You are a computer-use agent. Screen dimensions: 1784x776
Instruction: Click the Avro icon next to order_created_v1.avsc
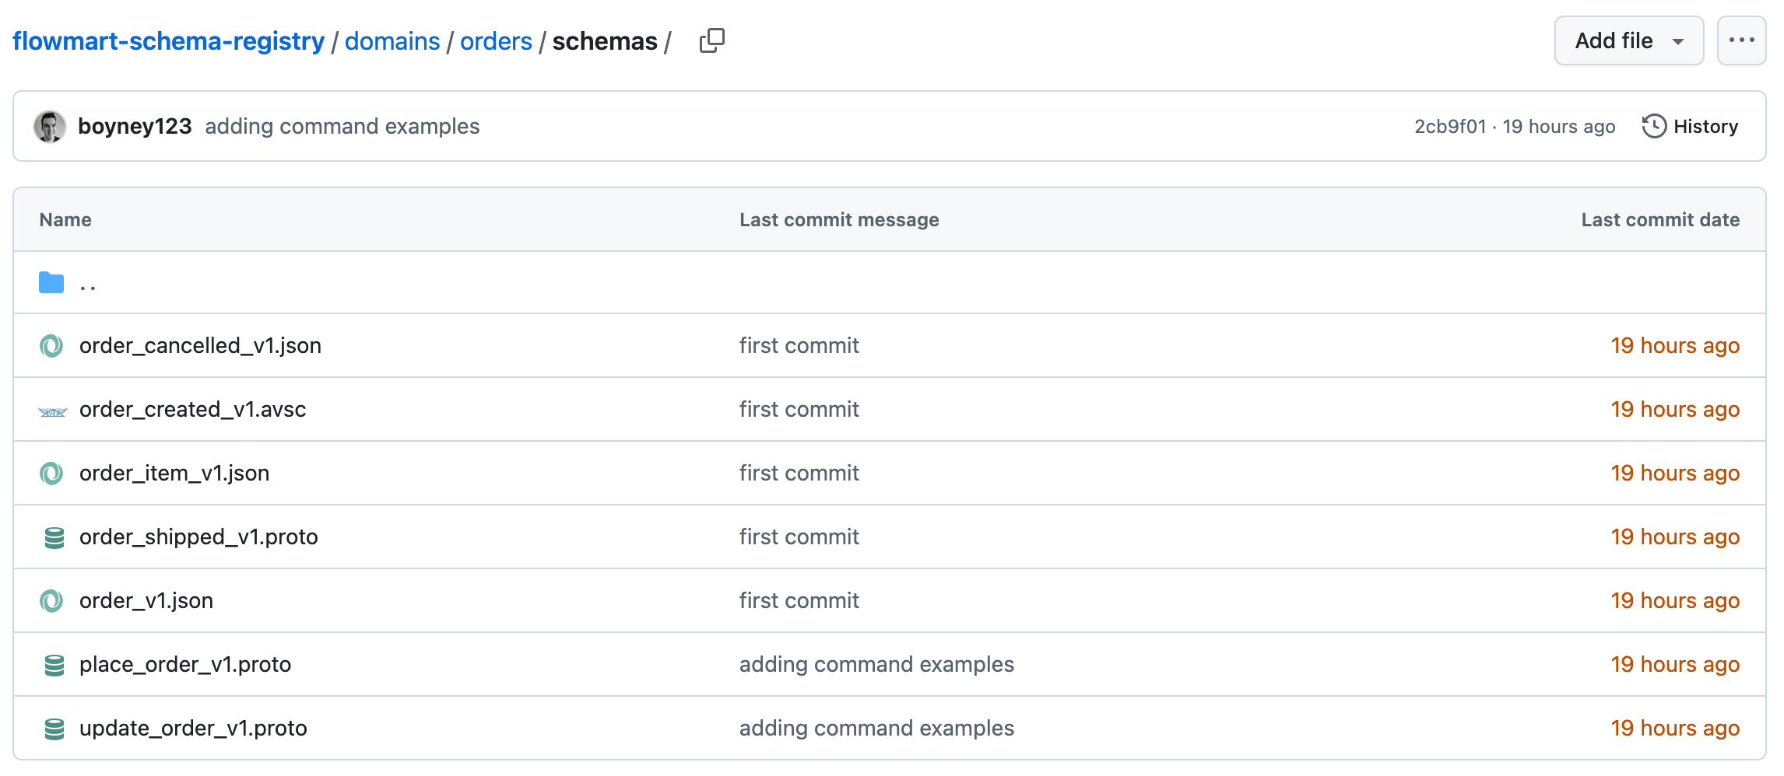[x=51, y=410]
